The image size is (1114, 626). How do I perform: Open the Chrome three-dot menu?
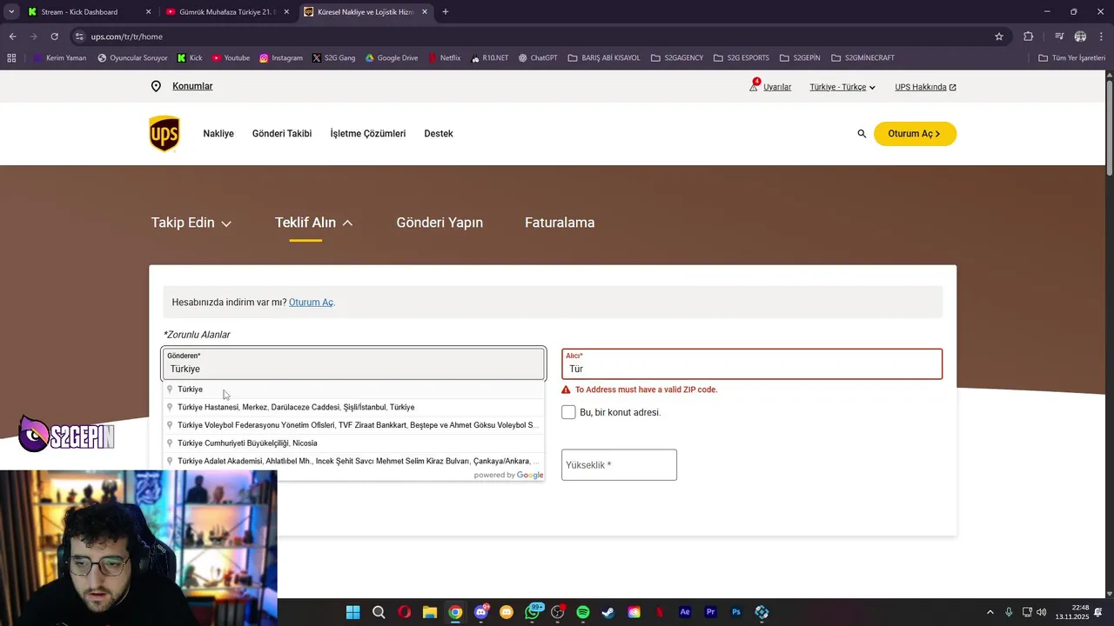click(1100, 37)
